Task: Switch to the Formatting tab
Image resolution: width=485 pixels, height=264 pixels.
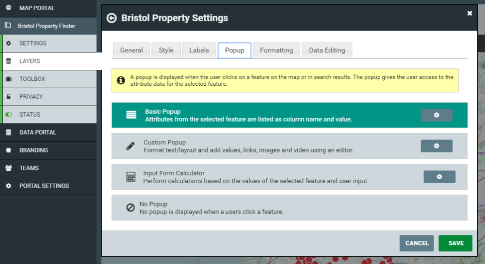Action: [x=276, y=50]
